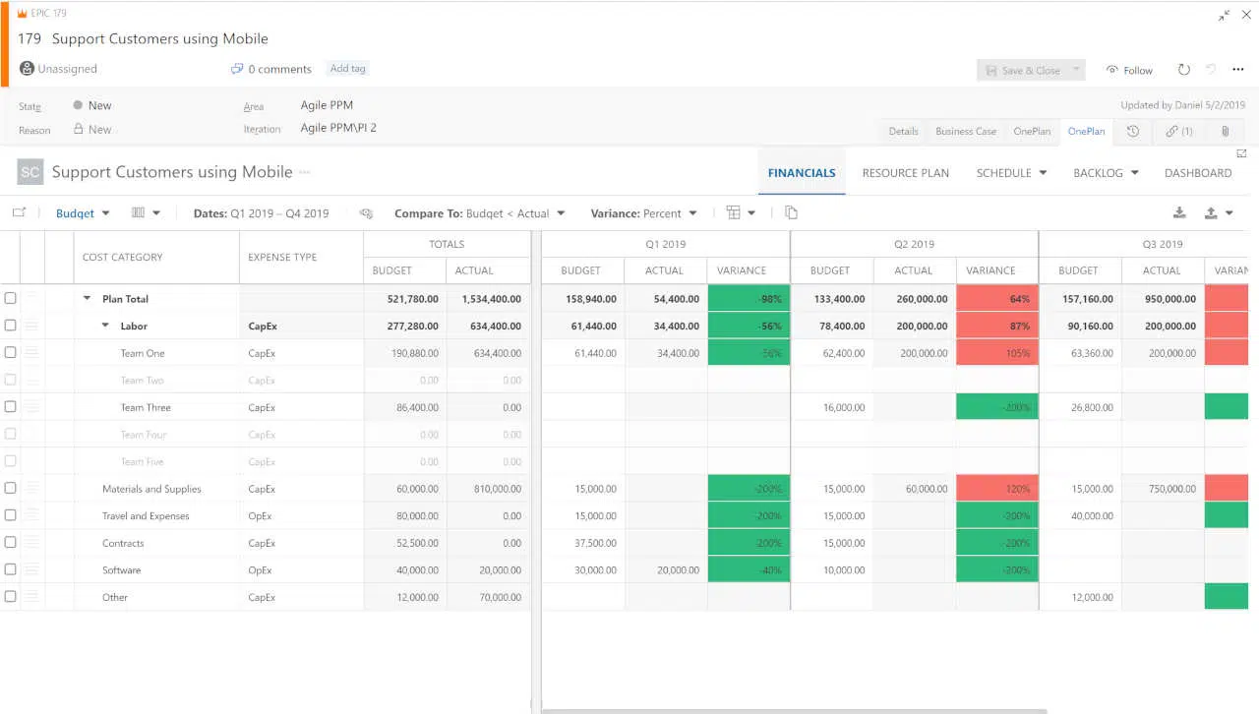Viewport: 1259px width, 714px height.
Task: Check the Plan Total row checkbox
Action: (x=11, y=299)
